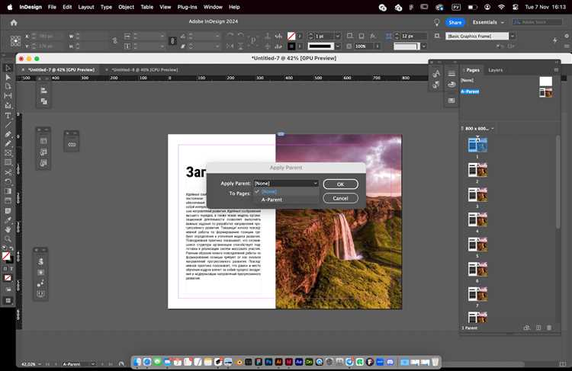Switch to the Layers tab
572x371 pixels.
click(x=496, y=70)
